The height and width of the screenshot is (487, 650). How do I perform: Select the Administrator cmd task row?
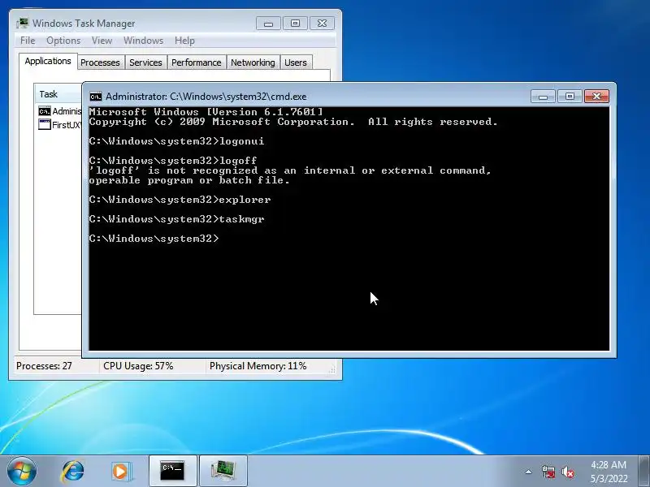59,111
